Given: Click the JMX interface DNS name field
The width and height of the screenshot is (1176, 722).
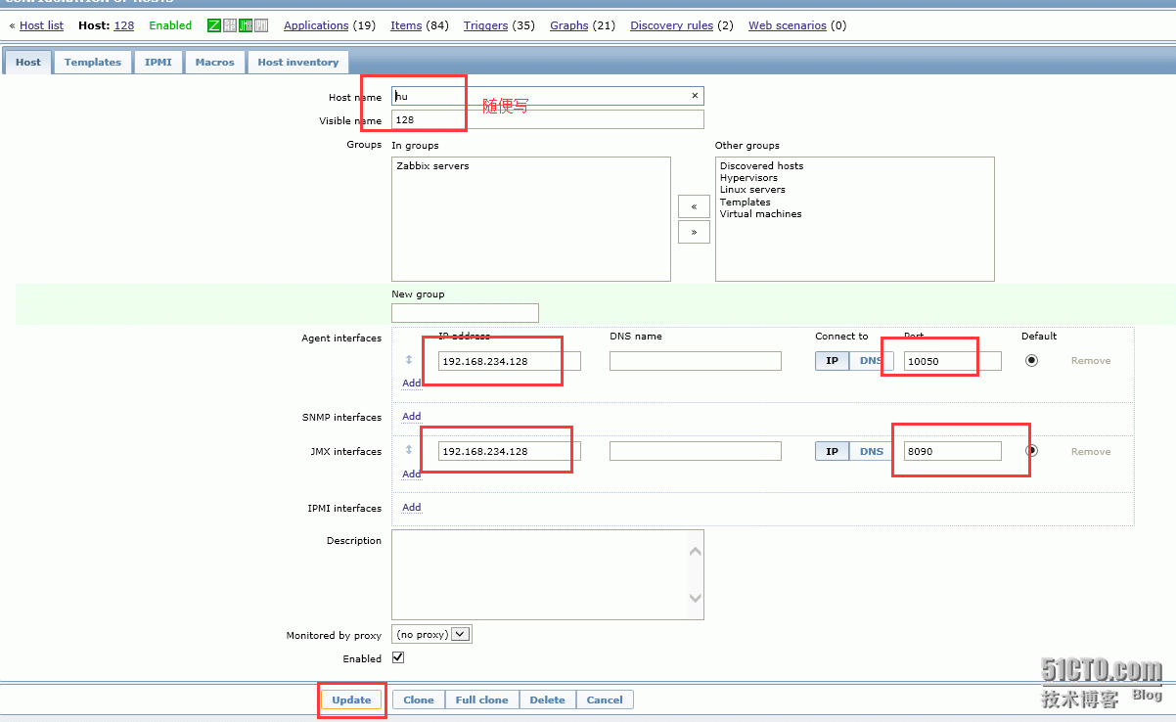Looking at the screenshot, I should [696, 451].
